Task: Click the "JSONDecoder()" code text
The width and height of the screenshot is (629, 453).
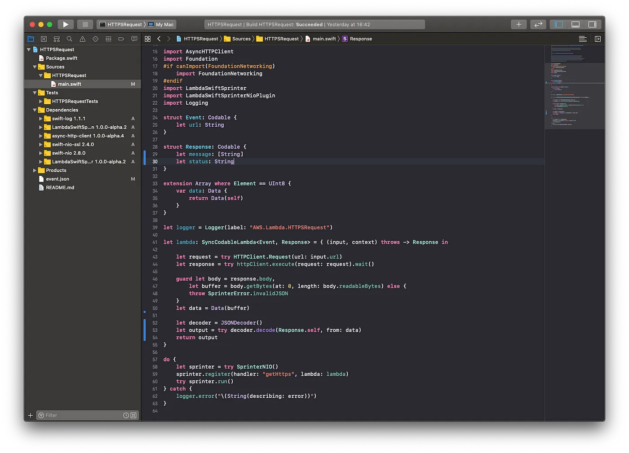Action: [x=241, y=323]
